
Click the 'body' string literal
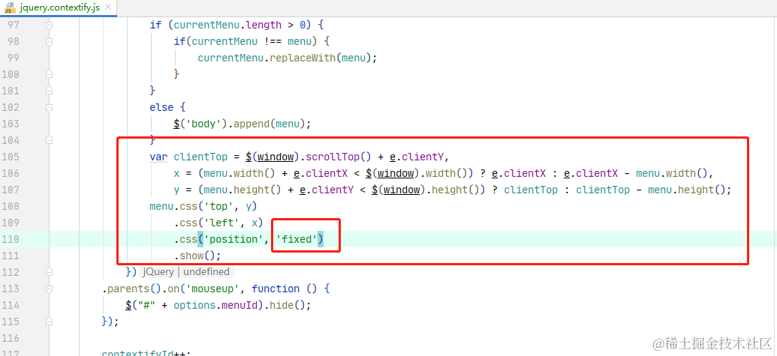tap(203, 124)
